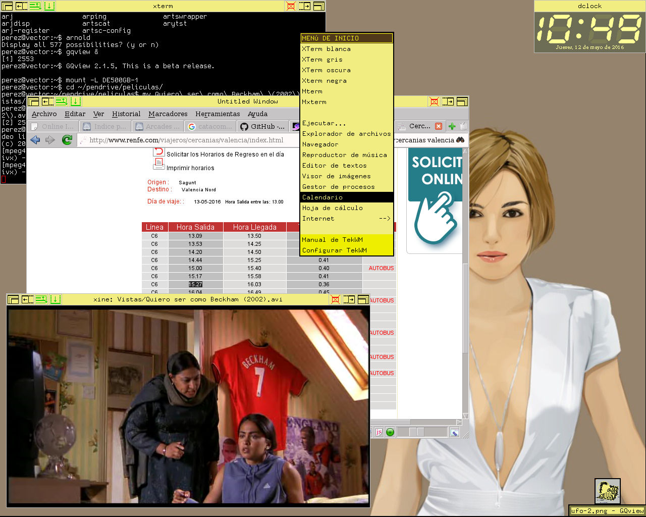Image resolution: width=646 pixels, height=517 pixels.
Task: Click the dclock digital time display
Action: point(589,28)
